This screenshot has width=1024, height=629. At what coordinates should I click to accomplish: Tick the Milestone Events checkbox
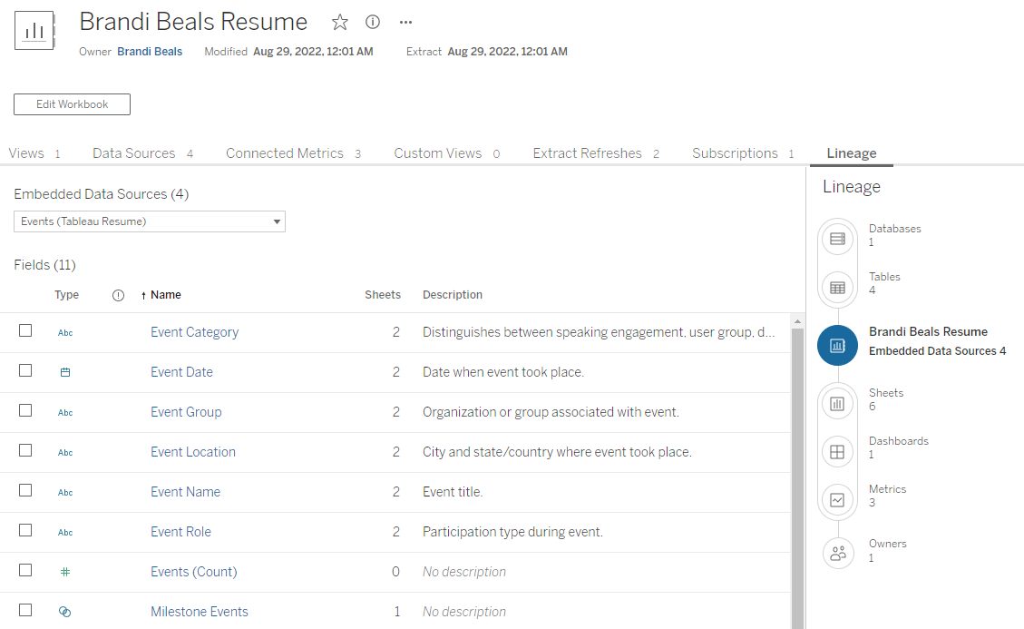(x=25, y=611)
